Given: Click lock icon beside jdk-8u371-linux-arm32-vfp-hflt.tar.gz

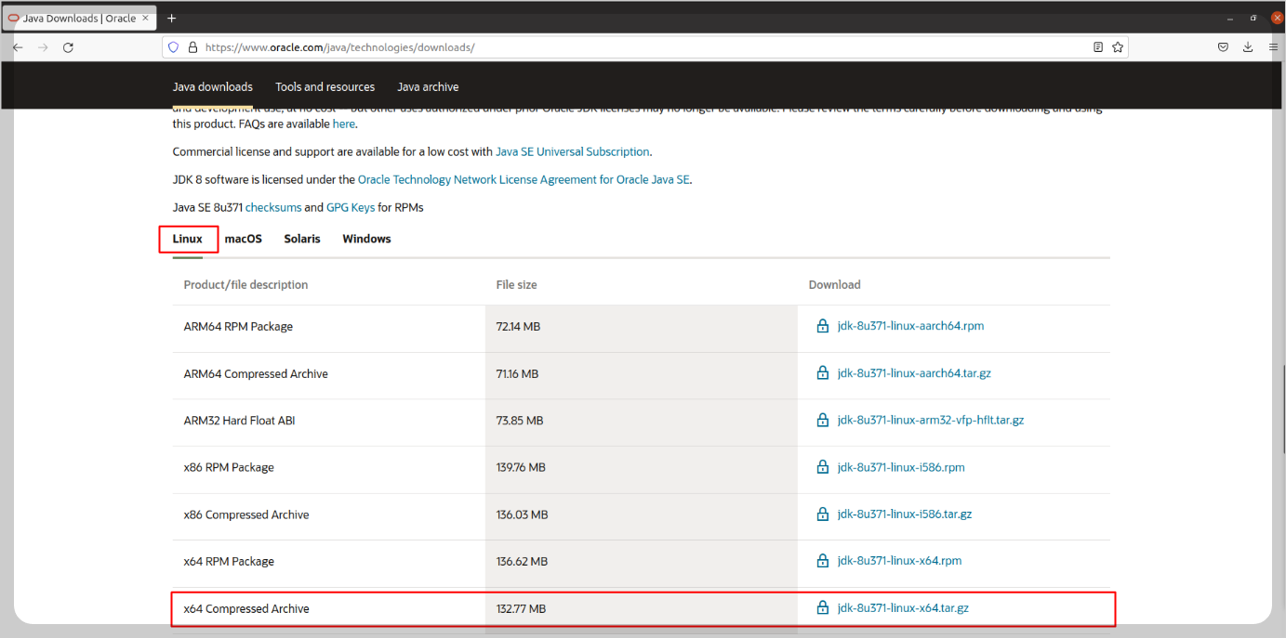Looking at the screenshot, I should click(822, 420).
